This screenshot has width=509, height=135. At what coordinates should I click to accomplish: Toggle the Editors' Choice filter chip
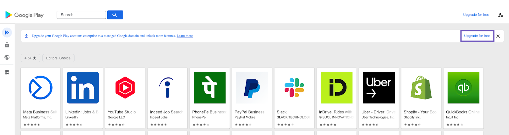tap(59, 58)
